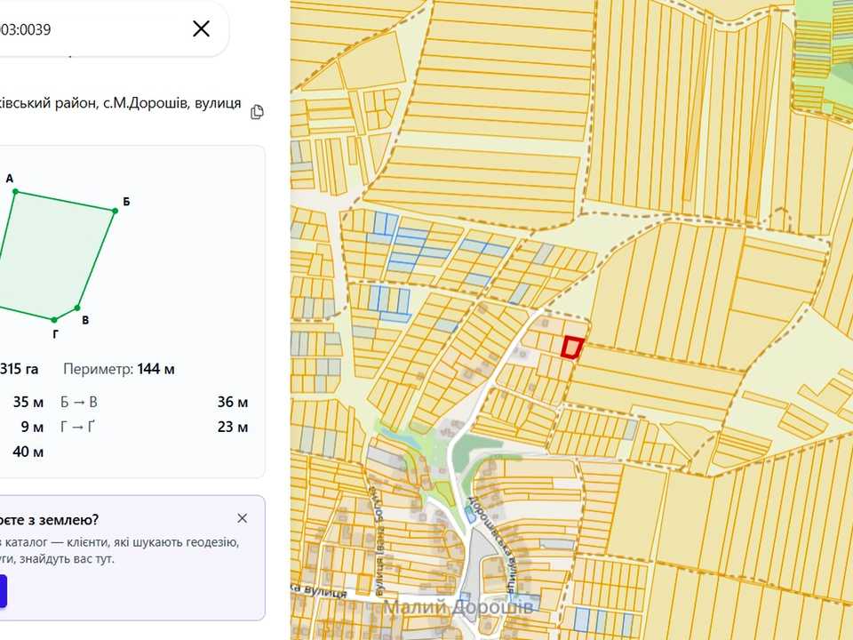
Task: Dismiss the land services promo card
Action: 242,518
